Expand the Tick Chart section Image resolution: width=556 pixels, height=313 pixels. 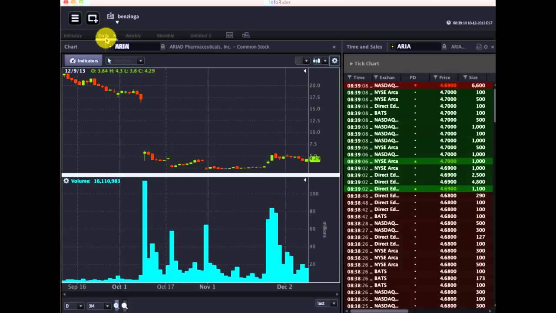tap(364, 63)
